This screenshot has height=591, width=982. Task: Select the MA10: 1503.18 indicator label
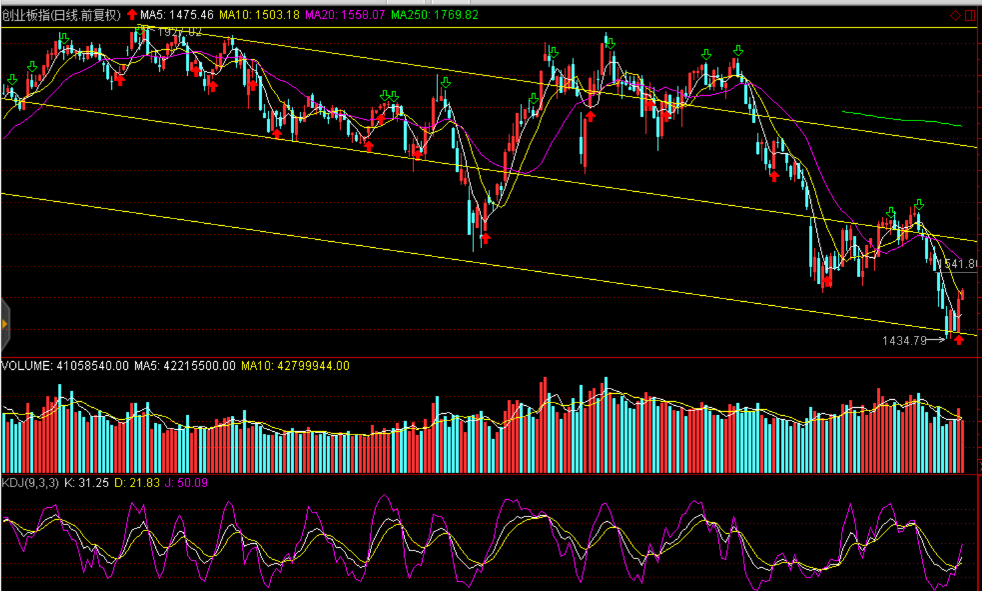pyautogui.click(x=260, y=15)
